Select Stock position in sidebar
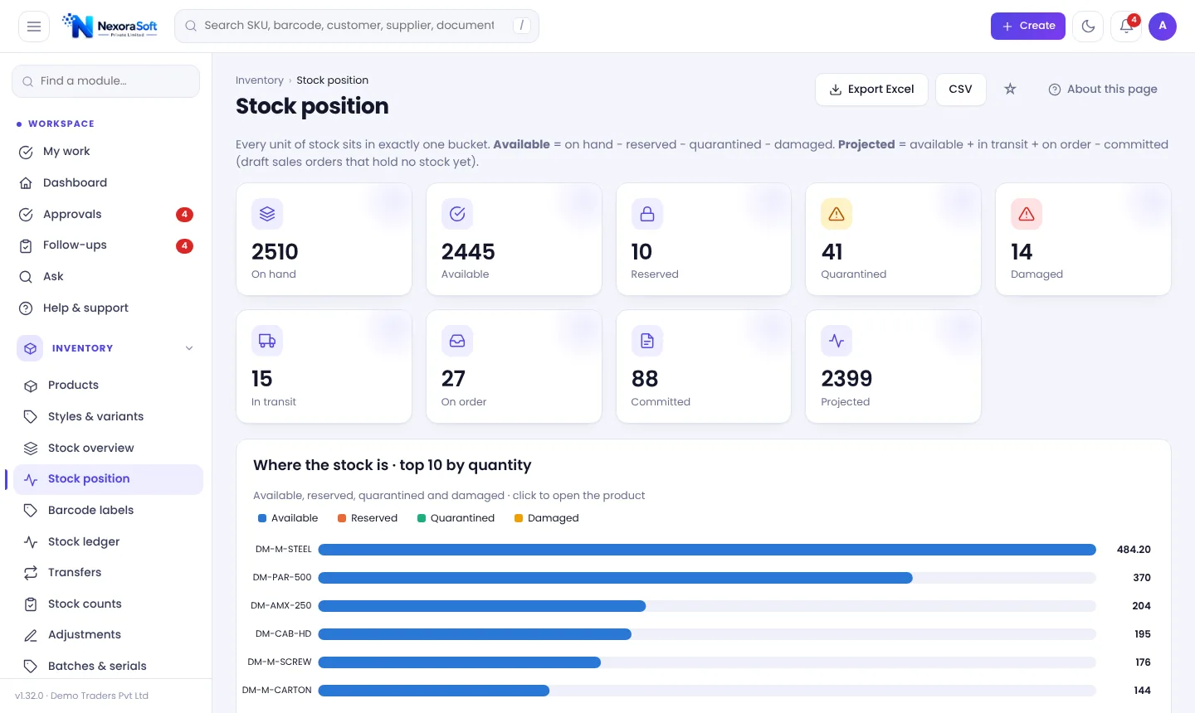Screen dimensions: 1195x713 point(108,479)
